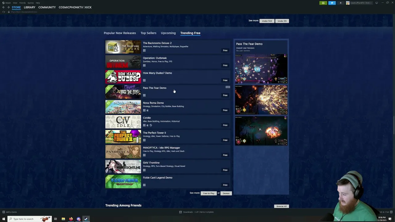This screenshot has height=222, width=395.
Task: Click the Under $10 button
Action: [267, 21]
